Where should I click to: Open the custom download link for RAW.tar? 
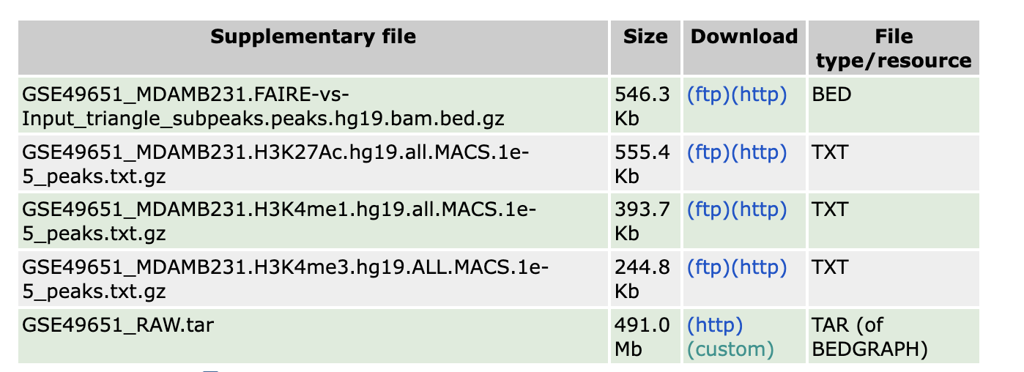coord(730,349)
